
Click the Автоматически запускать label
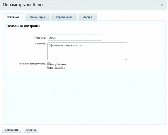click(x=32, y=64)
